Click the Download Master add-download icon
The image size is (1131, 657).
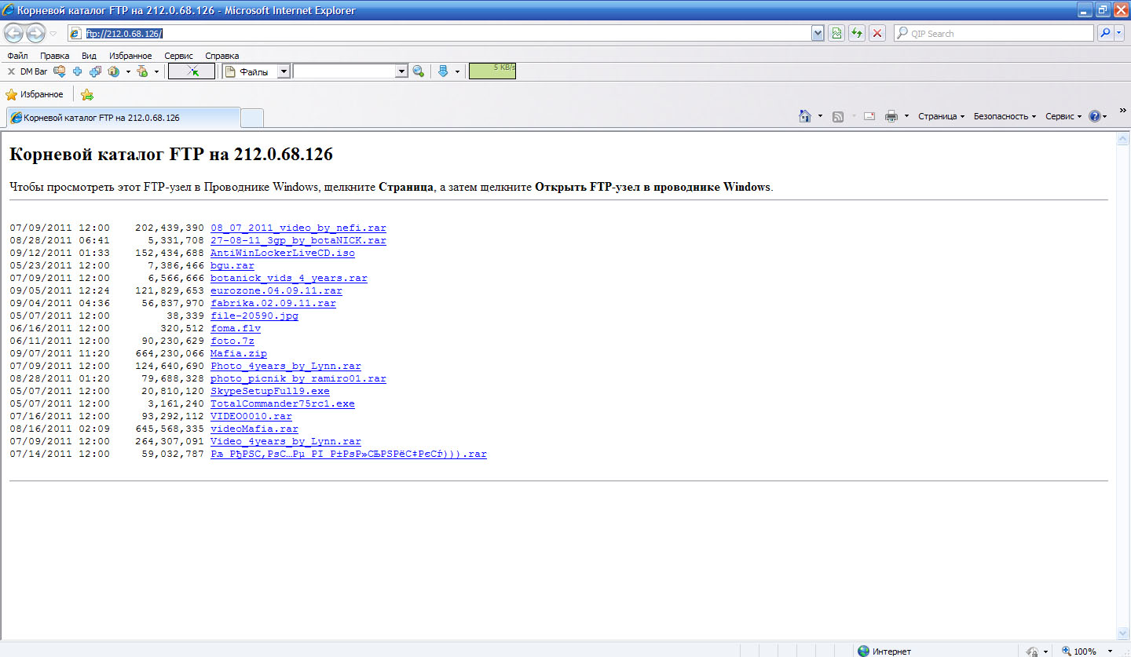click(78, 71)
